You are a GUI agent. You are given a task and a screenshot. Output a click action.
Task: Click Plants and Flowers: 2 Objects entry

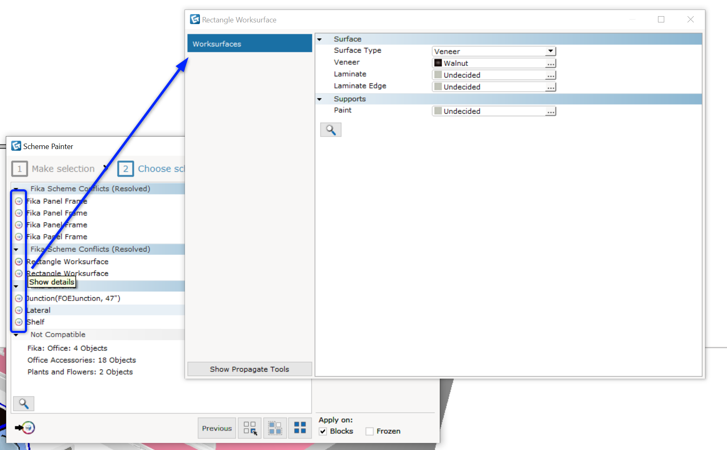80,372
